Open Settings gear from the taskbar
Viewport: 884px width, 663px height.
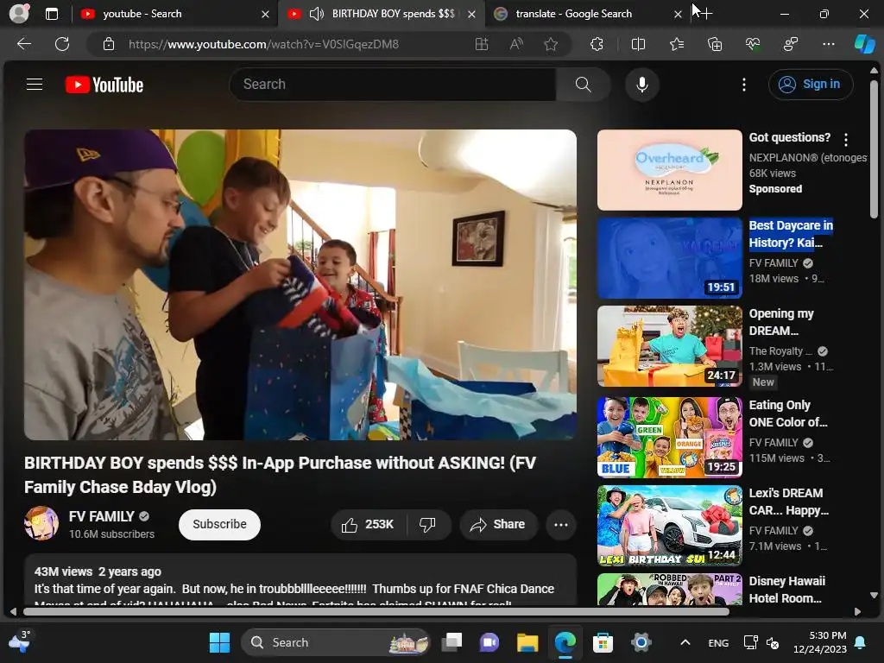(x=641, y=642)
